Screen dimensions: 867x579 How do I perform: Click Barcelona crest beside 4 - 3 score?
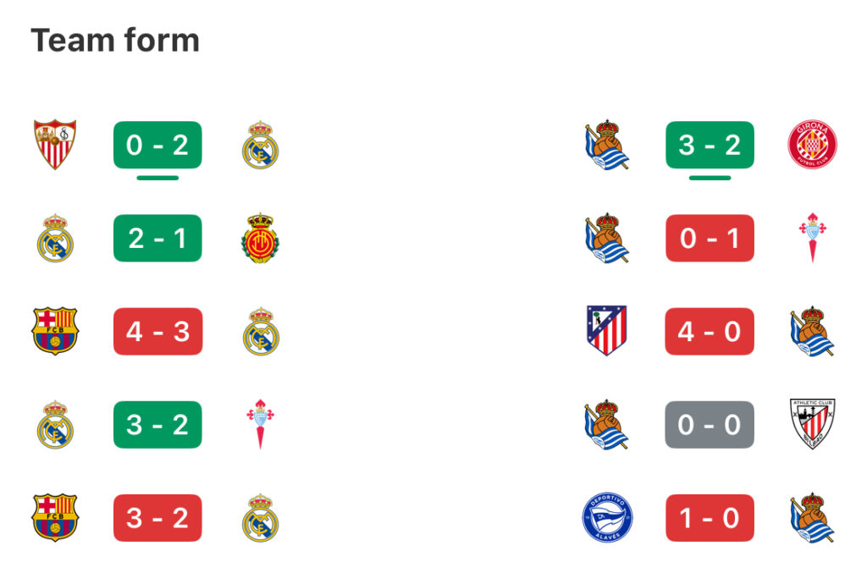coord(55,331)
